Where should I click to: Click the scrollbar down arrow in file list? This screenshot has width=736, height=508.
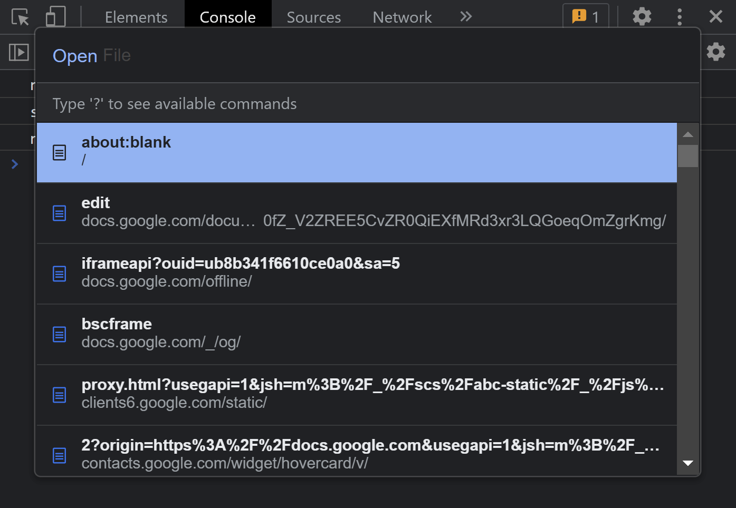pyautogui.click(x=687, y=463)
